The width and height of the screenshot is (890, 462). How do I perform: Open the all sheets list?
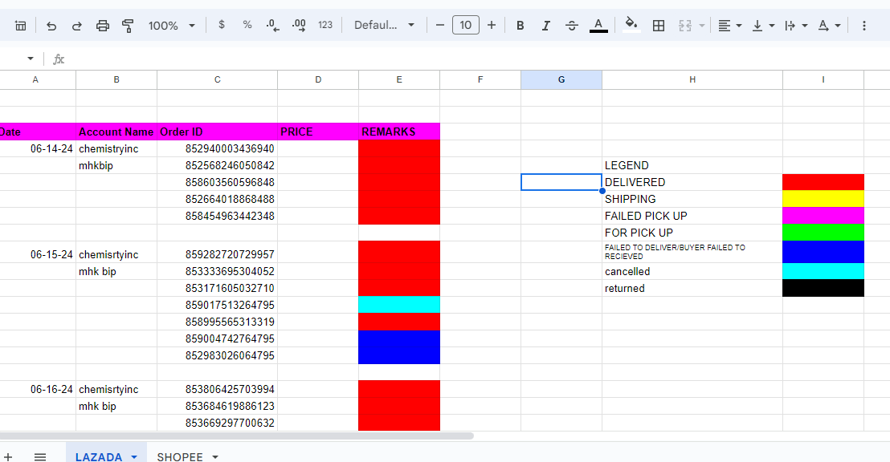39,456
